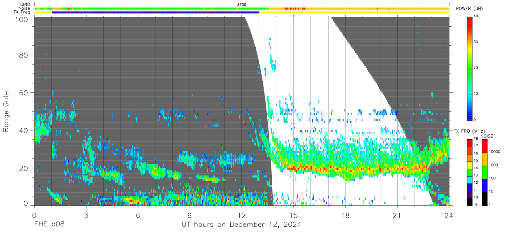The image size is (505, 233).
Task: Select the Noise row label above the plot
Action: coord(25,8)
